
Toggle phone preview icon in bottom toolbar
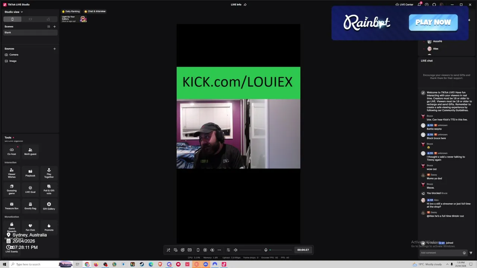tap(198, 250)
